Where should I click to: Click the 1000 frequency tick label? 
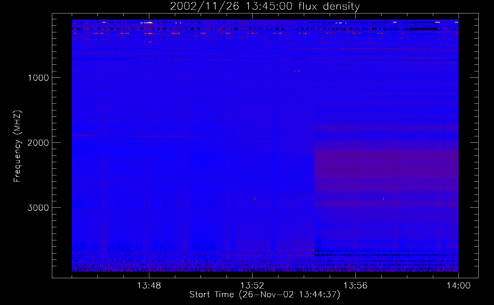[38, 78]
